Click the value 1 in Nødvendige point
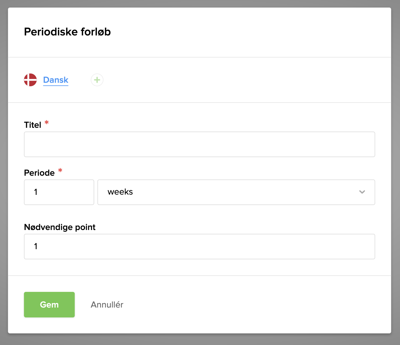 (x=36, y=247)
